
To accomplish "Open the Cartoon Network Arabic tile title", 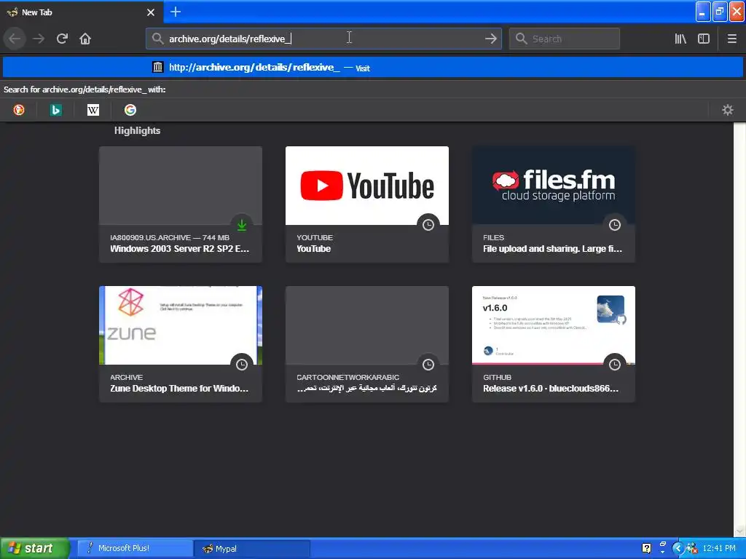I will [367, 389].
